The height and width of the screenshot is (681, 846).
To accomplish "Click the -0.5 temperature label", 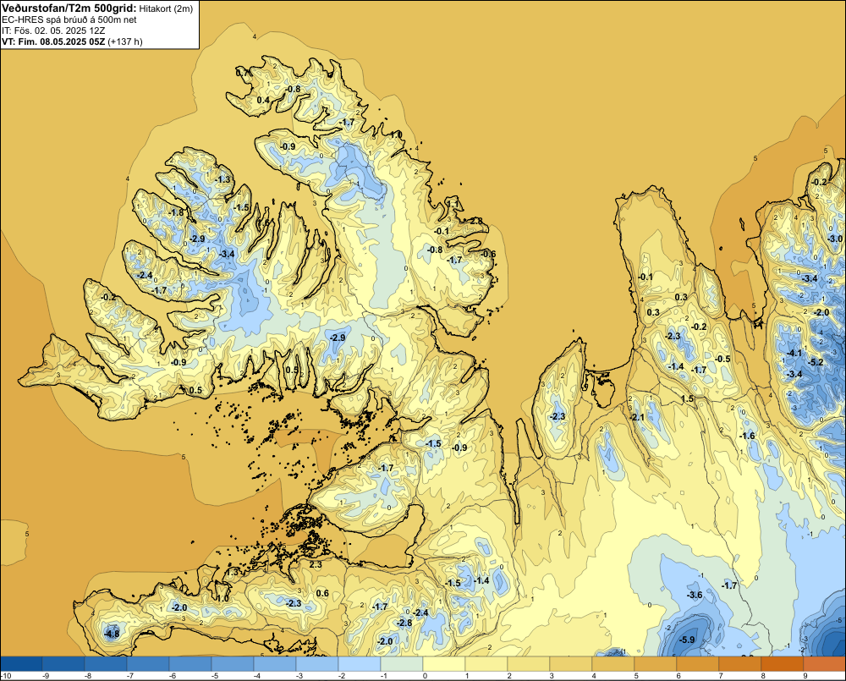I will (x=723, y=359).
